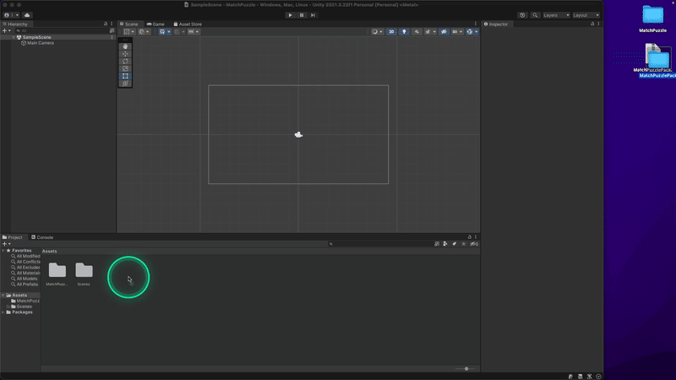Select All Materials favorite search
Image resolution: width=676 pixels, height=380 pixels.
25,273
